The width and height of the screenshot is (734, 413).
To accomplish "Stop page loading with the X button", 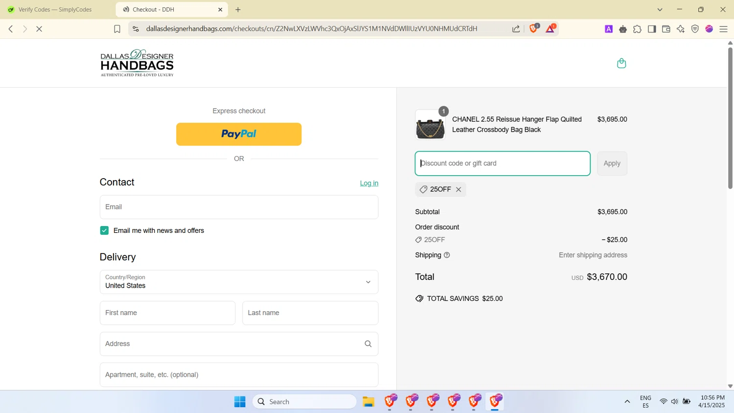I will coord(39,29).
